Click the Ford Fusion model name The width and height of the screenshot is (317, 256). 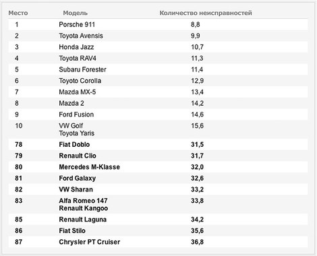click(x=76, y=115)
